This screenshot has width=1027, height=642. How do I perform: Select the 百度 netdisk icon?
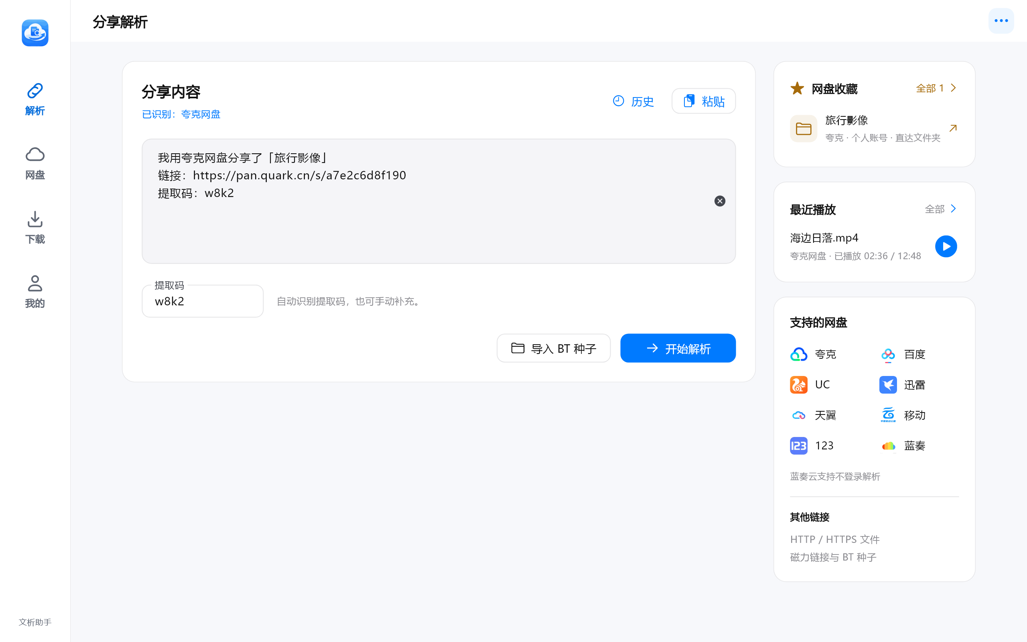pos(888,355)
